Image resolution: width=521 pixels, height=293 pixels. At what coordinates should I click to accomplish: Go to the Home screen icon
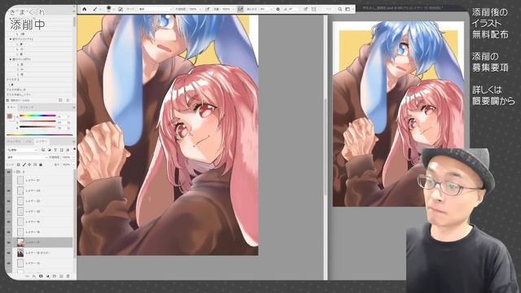point(85,9)
